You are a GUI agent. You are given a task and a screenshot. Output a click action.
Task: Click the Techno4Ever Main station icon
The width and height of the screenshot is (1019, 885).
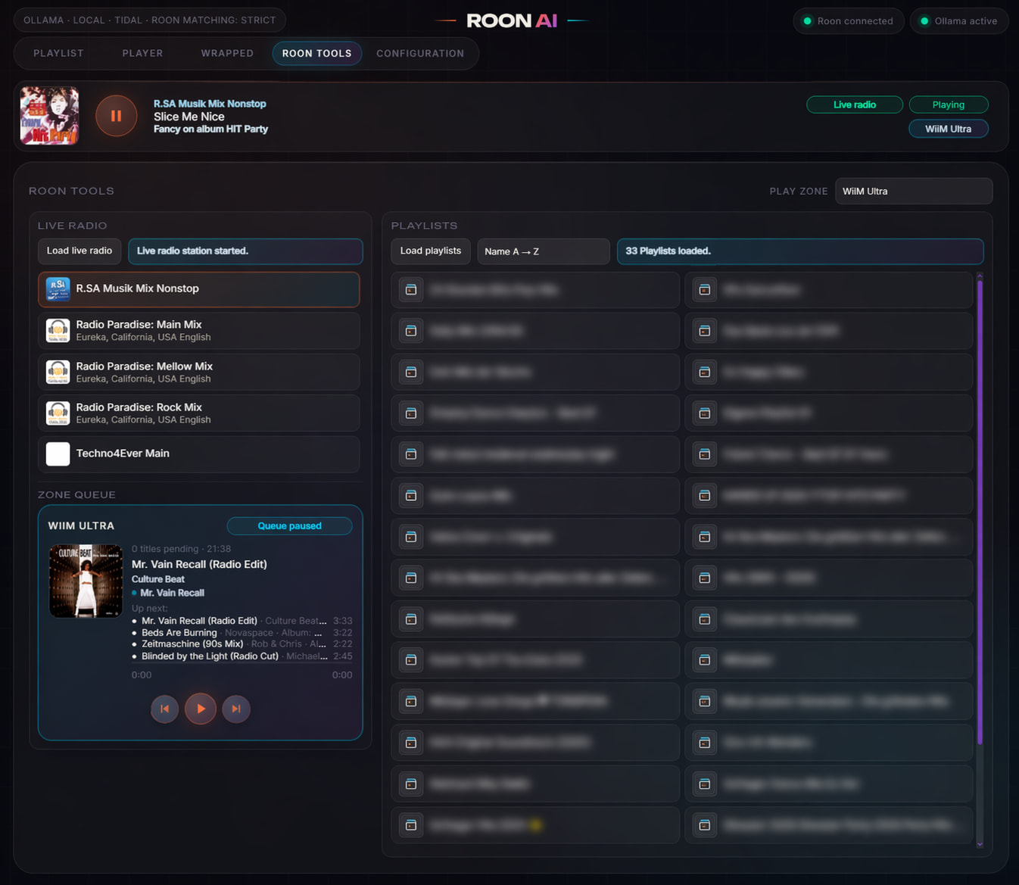(x=58, y=454)
